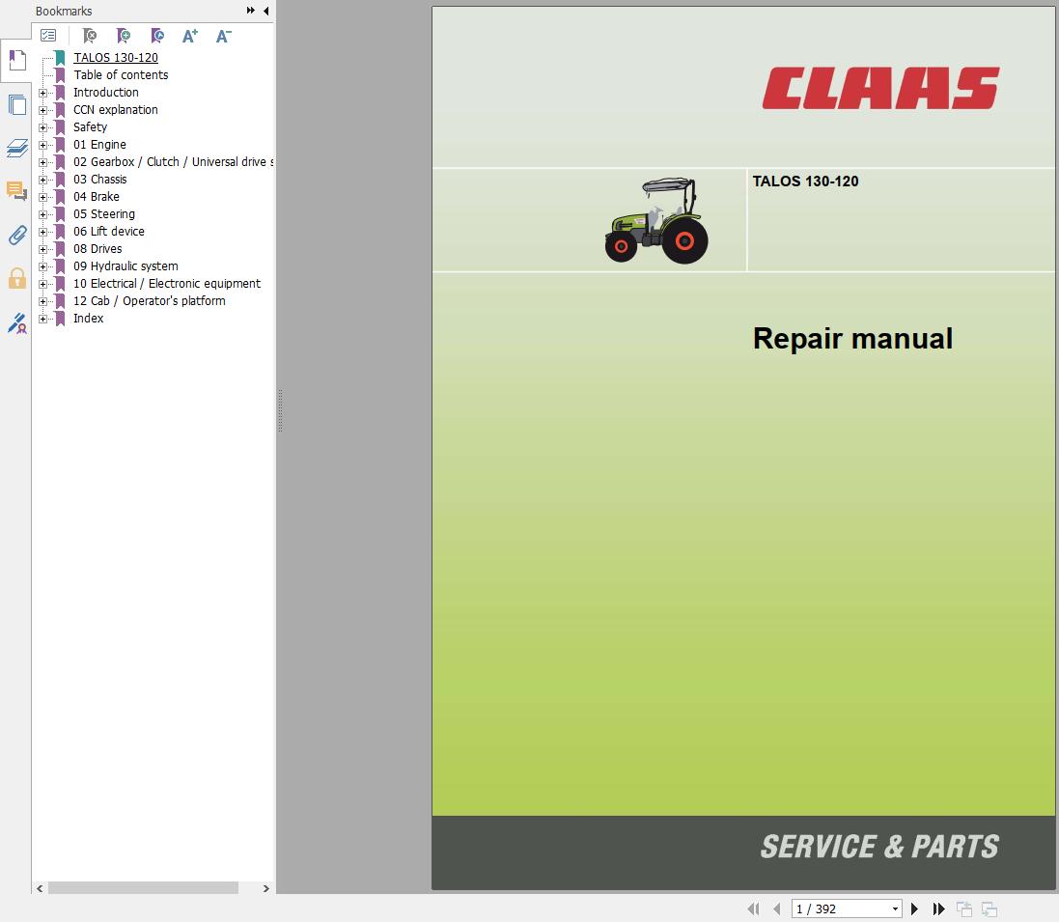Expand the 02 Gearbox bookmark
The width and height of the screenshot is (1059, 922).
click(42, 162)
